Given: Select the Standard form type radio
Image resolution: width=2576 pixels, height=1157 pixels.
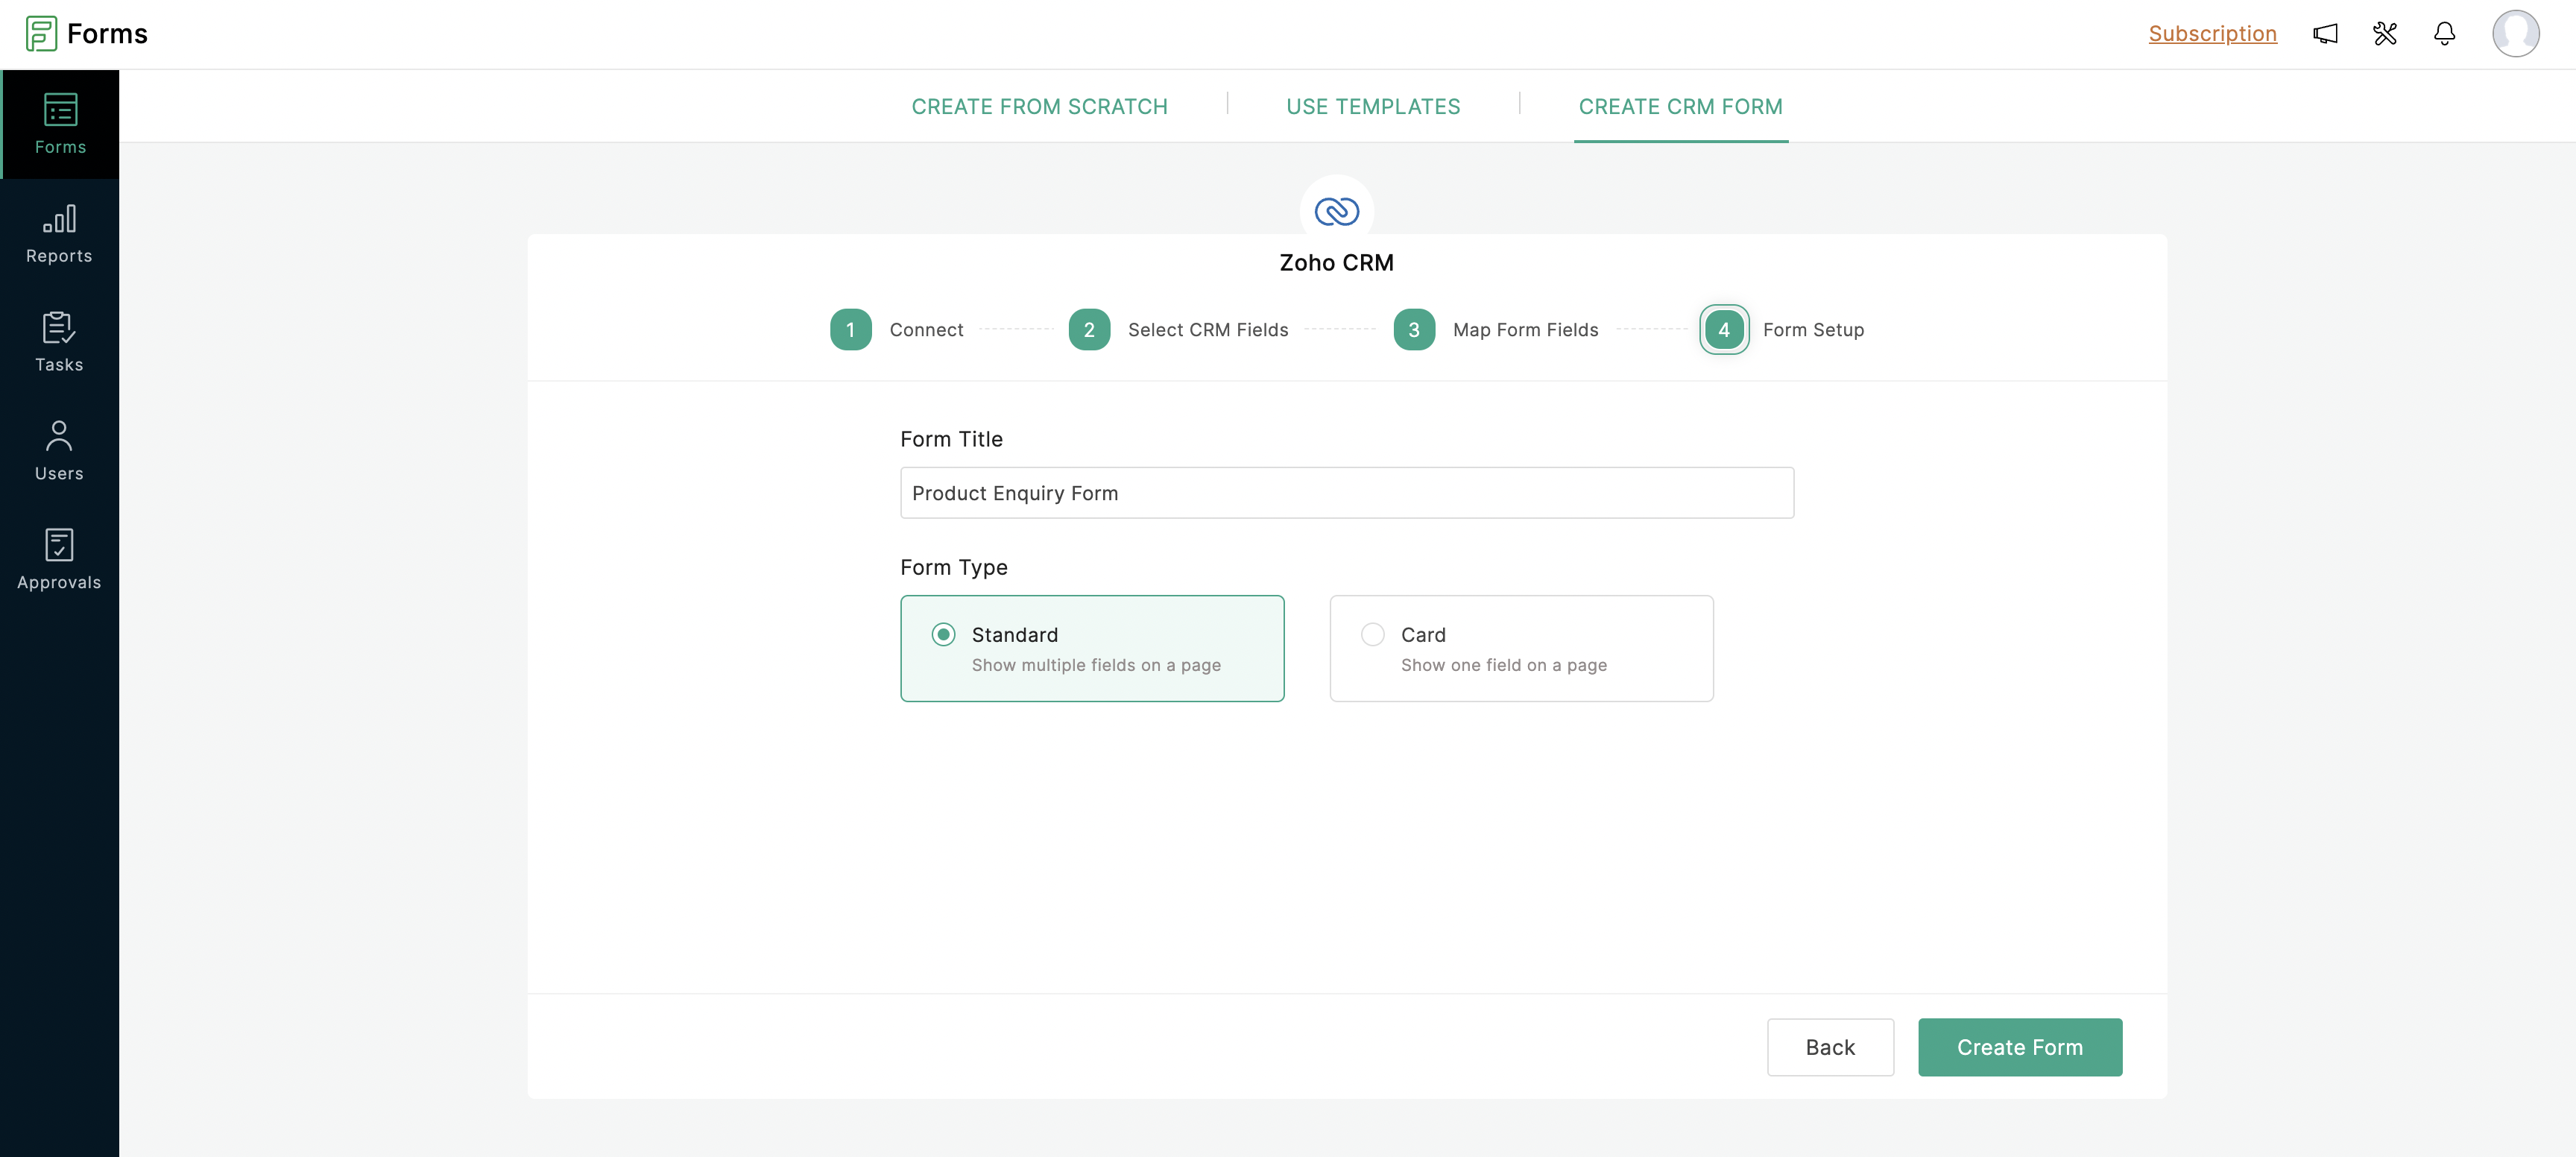Looking at the screenshot, I should (943, 634).
